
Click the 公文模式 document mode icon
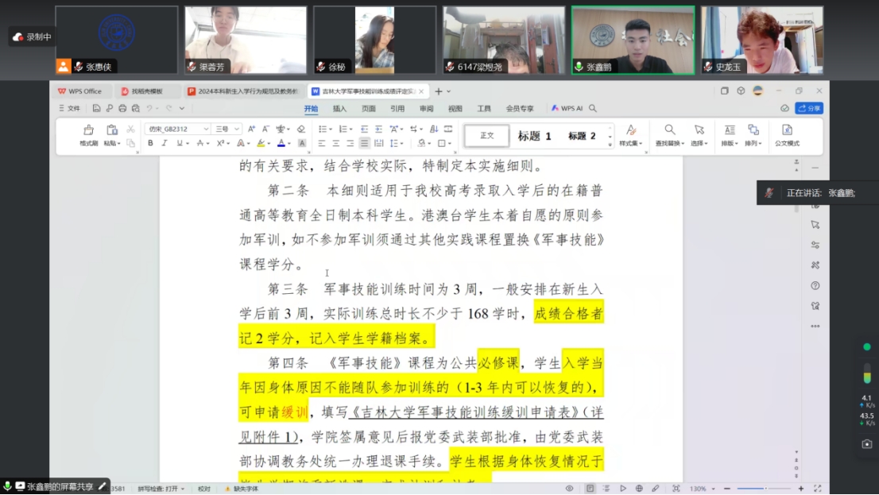(x=787, y=134)
